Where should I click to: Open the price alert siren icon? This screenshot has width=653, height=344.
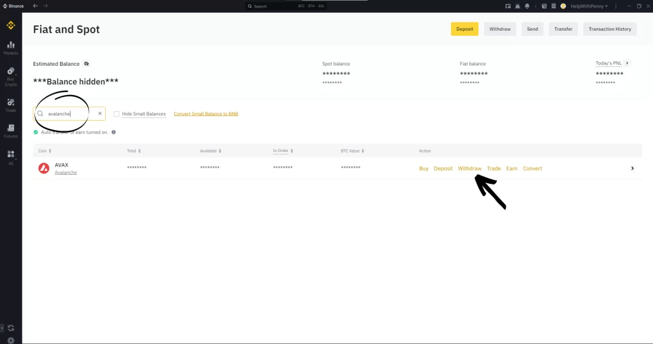(518, 6)
